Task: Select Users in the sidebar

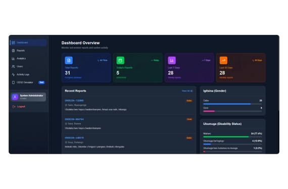Action: coord(28,67)
